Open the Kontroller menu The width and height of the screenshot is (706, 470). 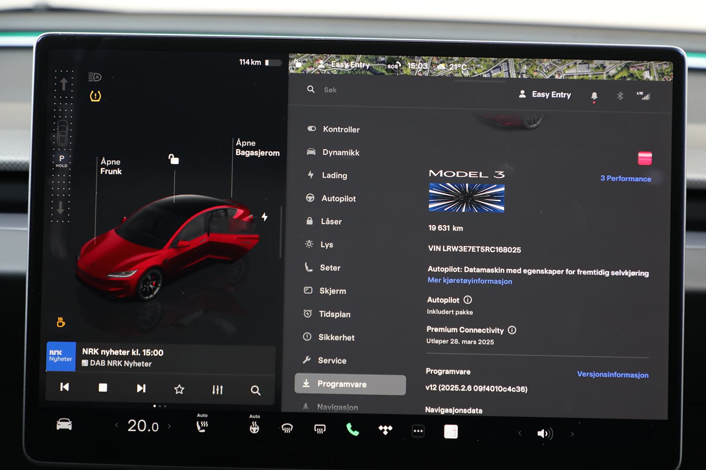(x=334, y=129)
